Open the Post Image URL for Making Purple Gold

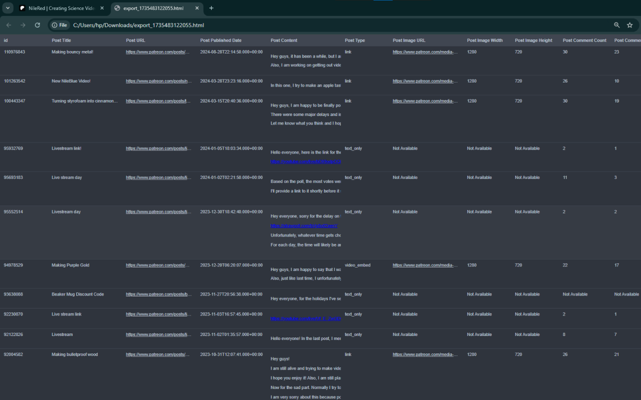click(425, 265)
